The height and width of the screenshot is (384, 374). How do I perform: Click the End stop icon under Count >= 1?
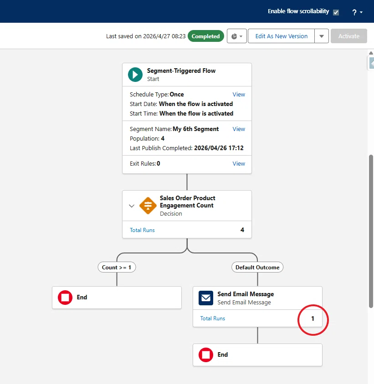[65, 297]
